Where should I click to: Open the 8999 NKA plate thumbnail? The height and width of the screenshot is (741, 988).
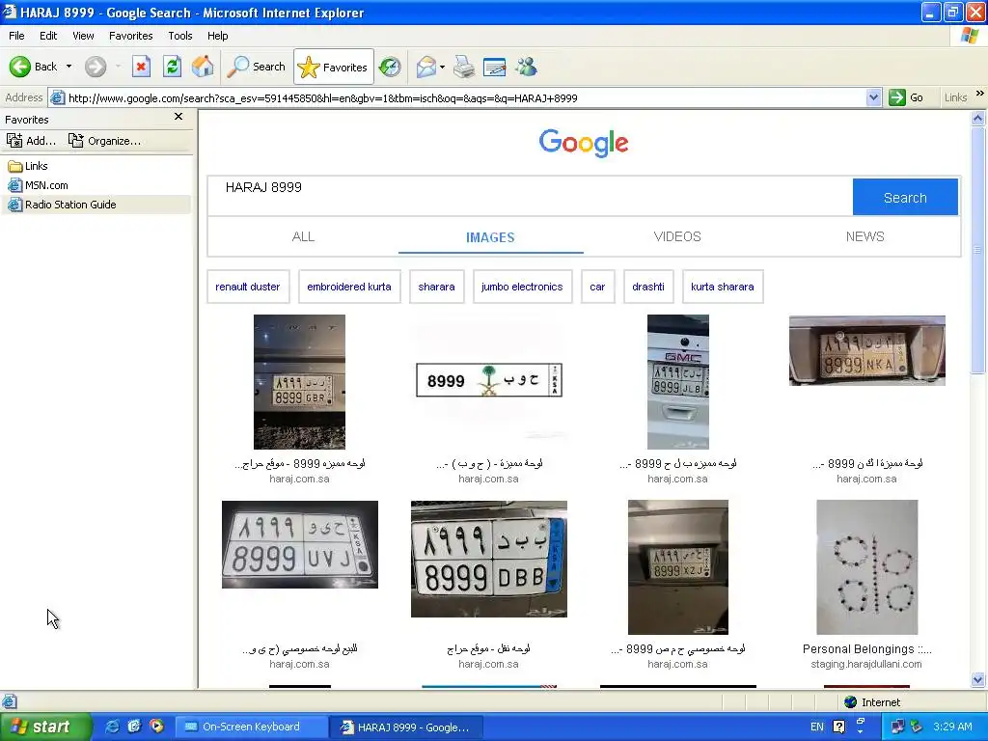(x=867, y=350)
